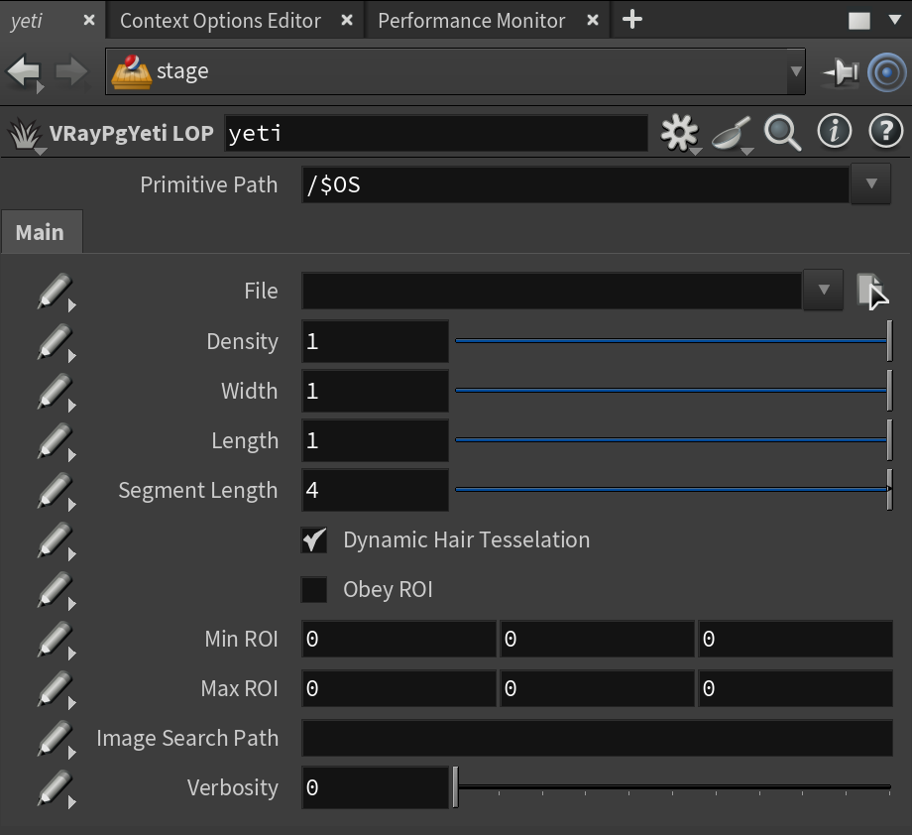Click the Width value field
The width and height of the screenshot is (912, 835).
tap(375, 391)
